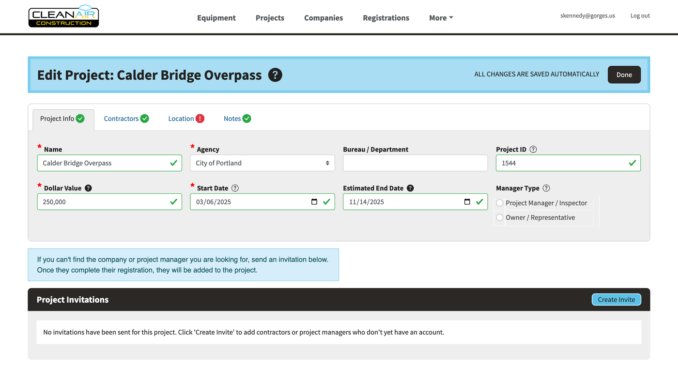Select the Owner / Representative radio button
Image resolution: width=678 pixels, height=381 pixels.
click(x=500, y=218)
